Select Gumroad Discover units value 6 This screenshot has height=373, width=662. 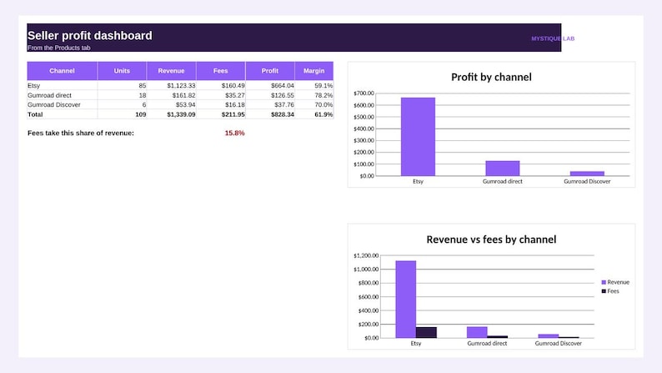point(122,105)
